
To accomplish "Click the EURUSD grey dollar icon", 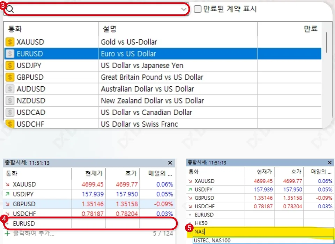I will (x=10, y=54).
